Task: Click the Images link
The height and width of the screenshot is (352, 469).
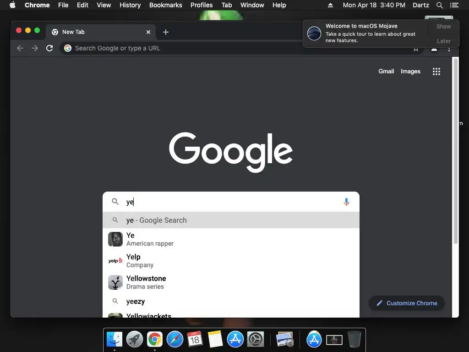Action: [x=410, y=71]
